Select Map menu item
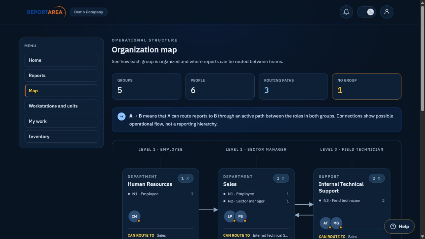The width and height of the screenshot is (425, 239). pos(61,91)
